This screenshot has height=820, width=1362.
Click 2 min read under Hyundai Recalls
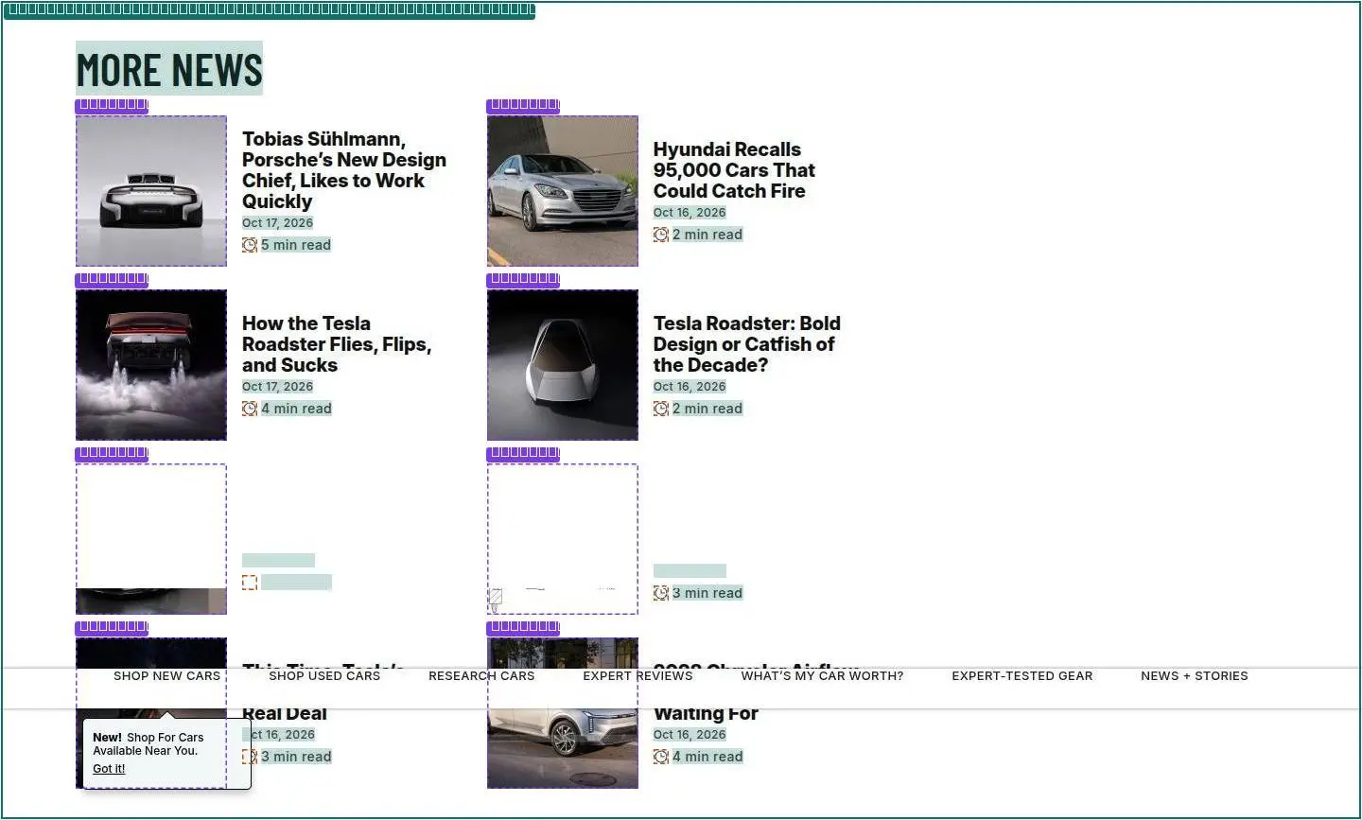[x=707, y=235]
